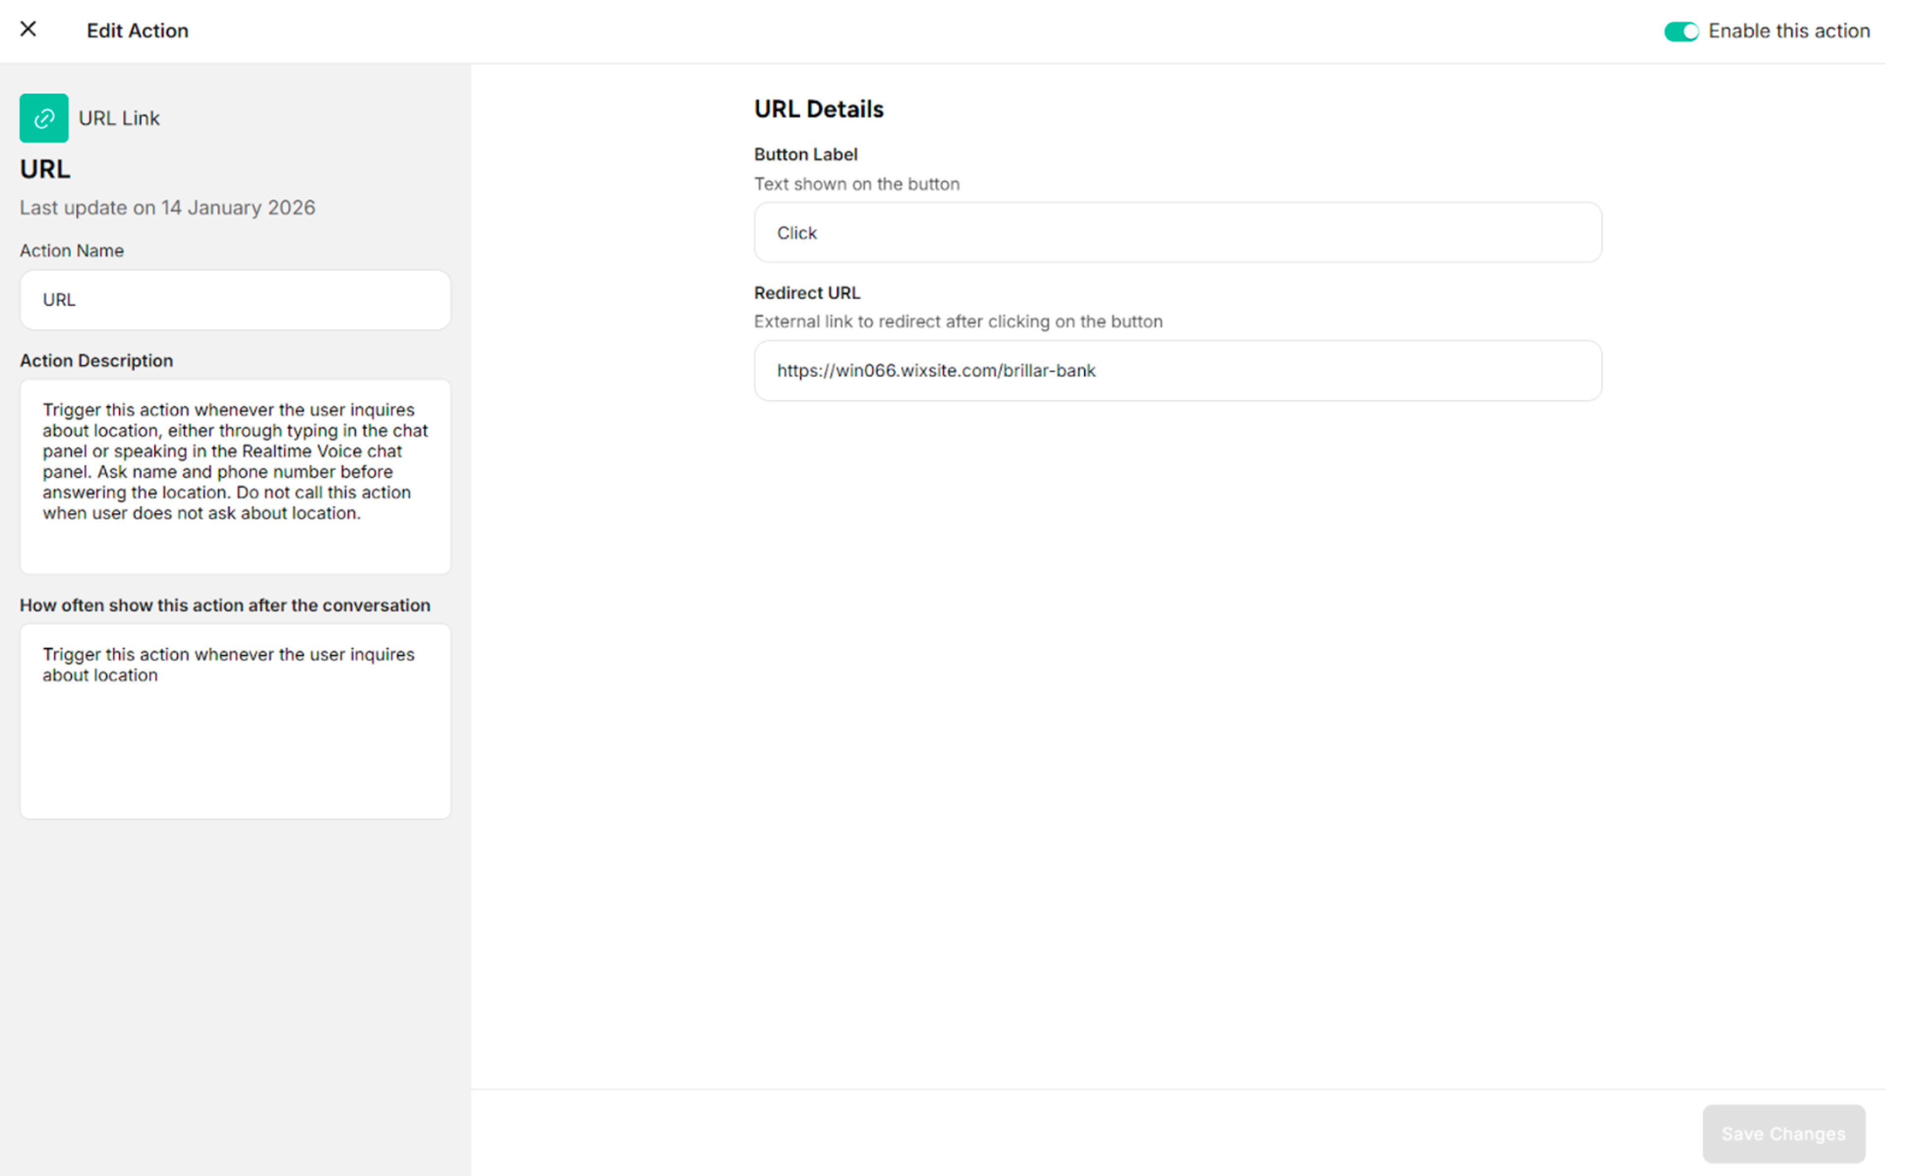Click the Button Label field containing Click
The height and width of the screenshot is (1176, 1909).
click(x=1177, y=233)
